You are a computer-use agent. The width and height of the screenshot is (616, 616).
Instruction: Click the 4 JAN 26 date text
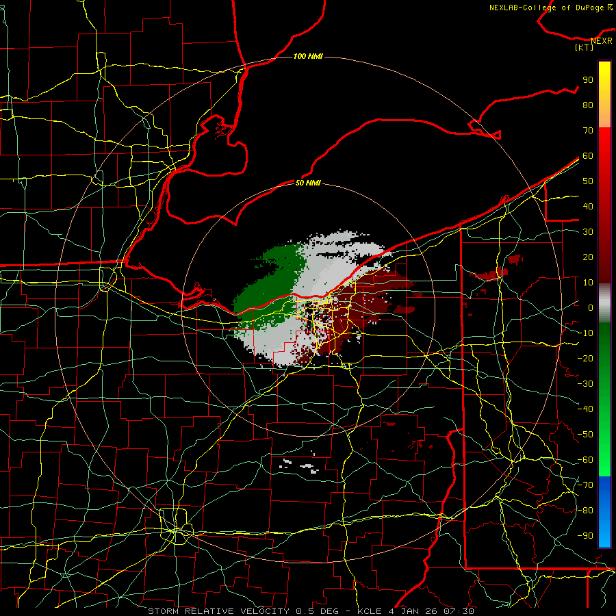[x=413, y=611]
